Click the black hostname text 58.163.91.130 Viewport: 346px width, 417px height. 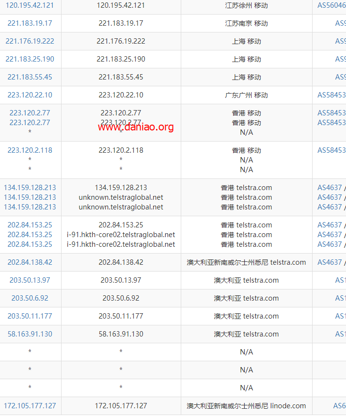point(121,334)
